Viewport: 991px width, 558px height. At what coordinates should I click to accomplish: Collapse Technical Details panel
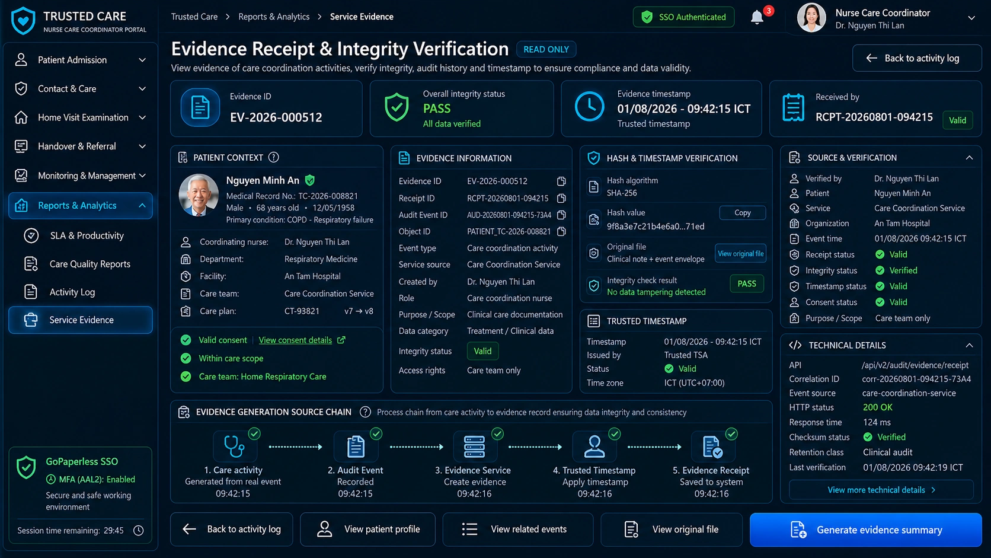[969, 345]
